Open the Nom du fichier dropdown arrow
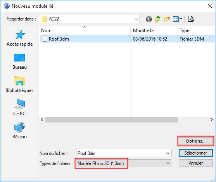This screenshot has width=216, height=182. 168,153
